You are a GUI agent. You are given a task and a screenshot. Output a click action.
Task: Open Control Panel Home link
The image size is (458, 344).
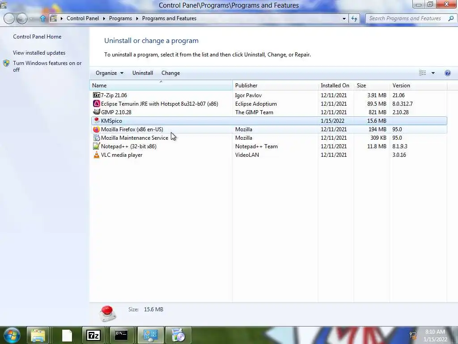point(37,37)
